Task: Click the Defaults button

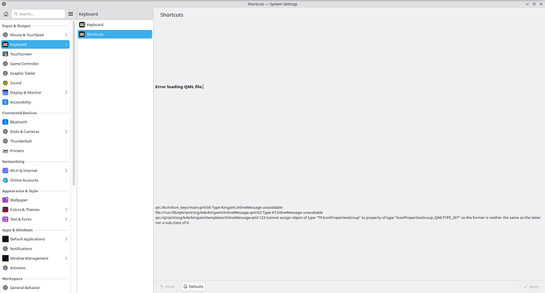Action: click(194, 287)
